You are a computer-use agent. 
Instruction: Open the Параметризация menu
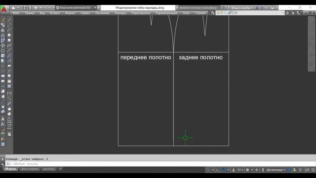point(166,13)
